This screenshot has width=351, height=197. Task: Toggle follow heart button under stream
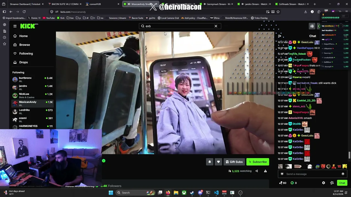click(218, 162)
